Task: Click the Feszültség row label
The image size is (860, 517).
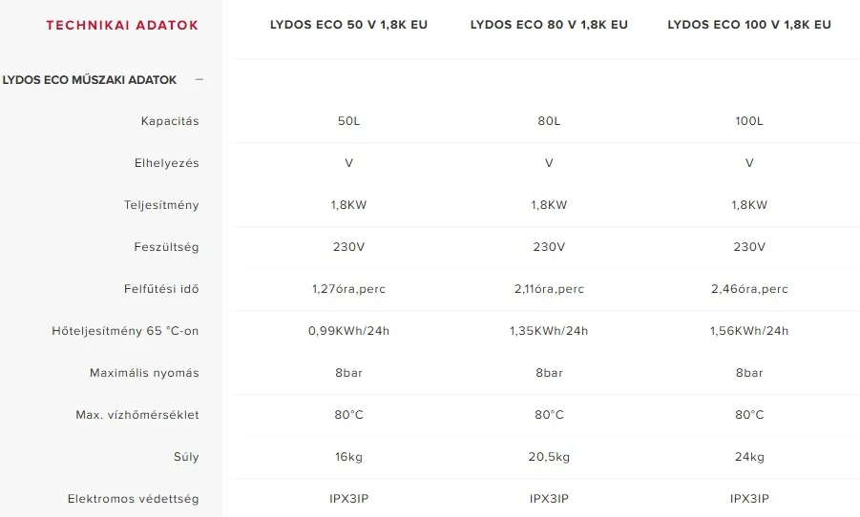Action: pyautogui.click(x=167, y=247)
